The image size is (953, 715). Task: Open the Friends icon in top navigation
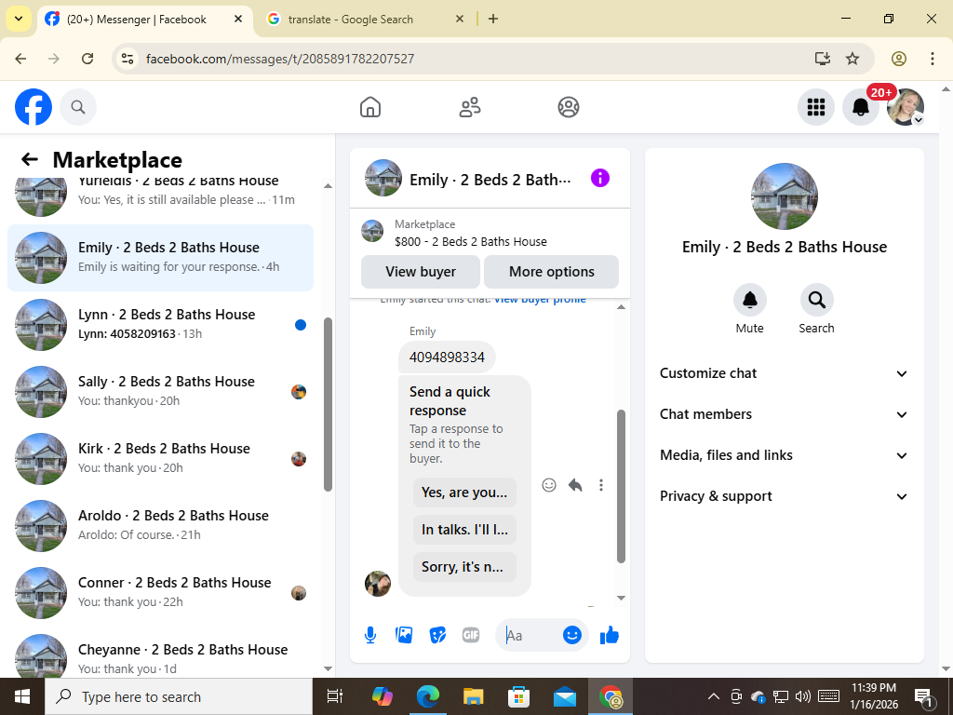click(469, 107)
